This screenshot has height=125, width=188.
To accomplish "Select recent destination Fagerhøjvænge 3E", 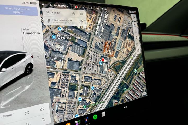I will (62, 21).
